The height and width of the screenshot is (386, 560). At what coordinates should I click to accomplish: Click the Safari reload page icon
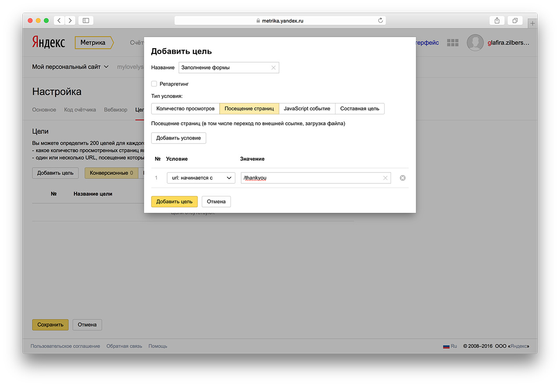point(380,21)
